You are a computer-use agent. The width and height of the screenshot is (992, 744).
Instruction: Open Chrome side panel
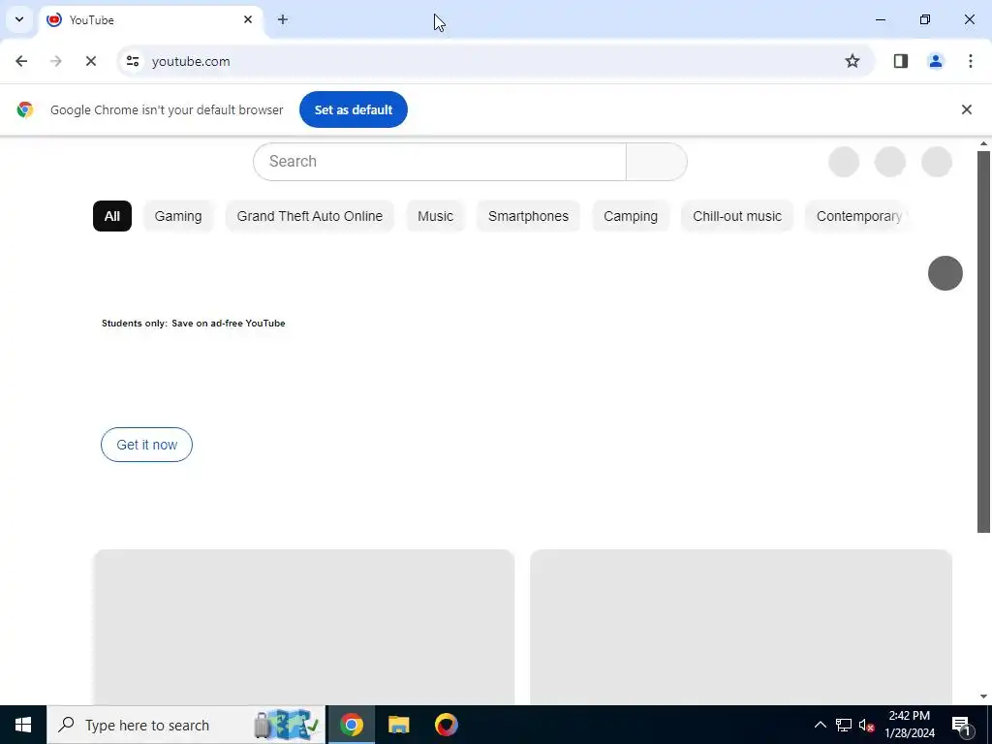click(x=901, y=61)
